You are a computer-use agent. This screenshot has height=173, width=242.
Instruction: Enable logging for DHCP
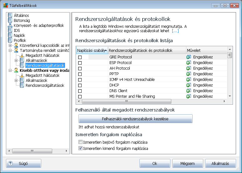click(80, 85)
